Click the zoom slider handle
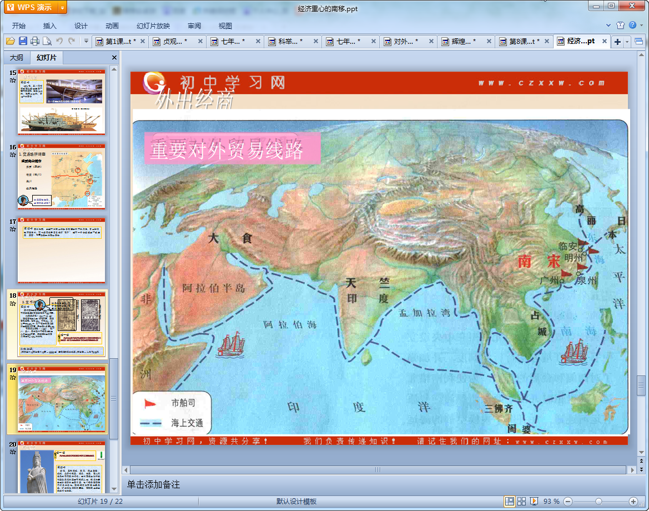 598,501
